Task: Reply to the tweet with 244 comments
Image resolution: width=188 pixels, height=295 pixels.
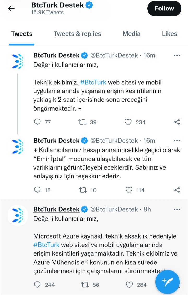Action: click(x=37, y=285)
